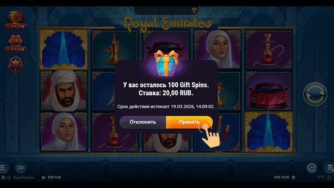Open the crown level badge

15,64
